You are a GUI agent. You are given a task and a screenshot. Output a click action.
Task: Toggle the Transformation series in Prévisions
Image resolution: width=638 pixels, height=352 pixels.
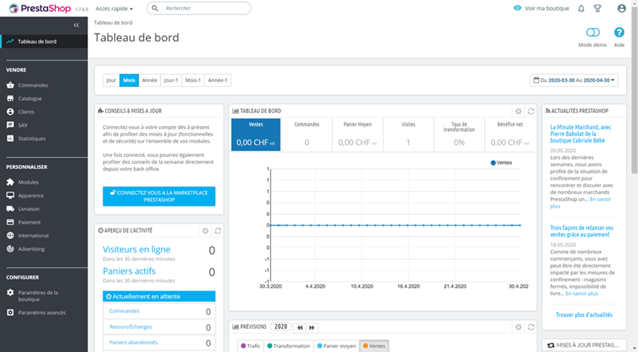pyautogui.click(x=289, y=346)
